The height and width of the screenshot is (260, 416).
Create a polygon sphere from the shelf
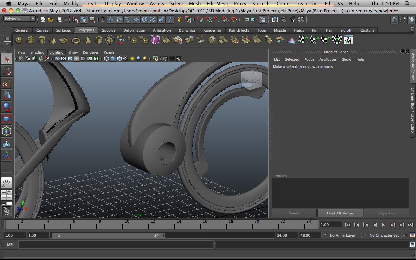19,40
